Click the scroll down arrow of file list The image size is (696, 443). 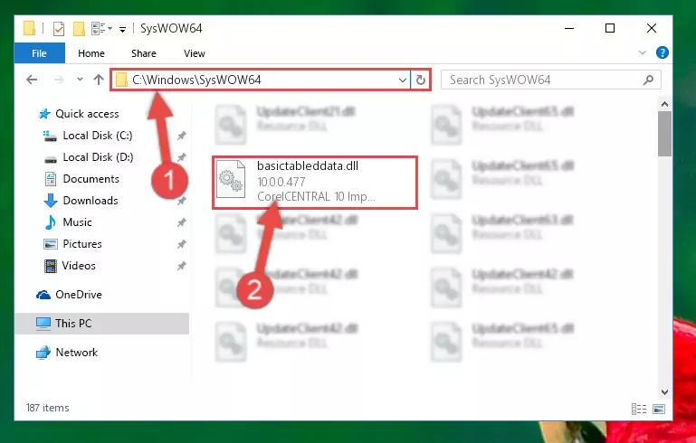pos(664,392)
